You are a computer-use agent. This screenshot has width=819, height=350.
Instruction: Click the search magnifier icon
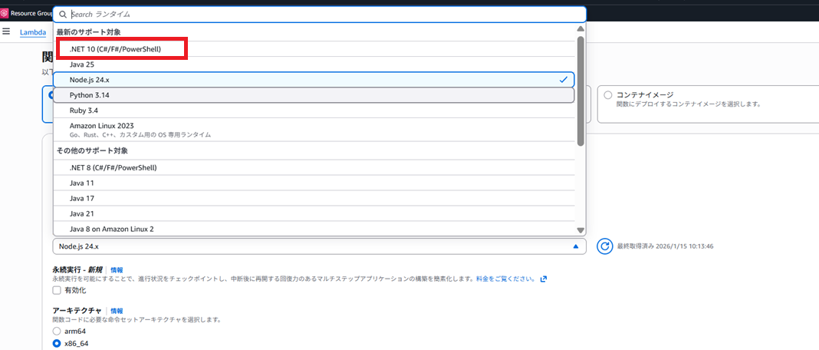[x=63, y=15]
